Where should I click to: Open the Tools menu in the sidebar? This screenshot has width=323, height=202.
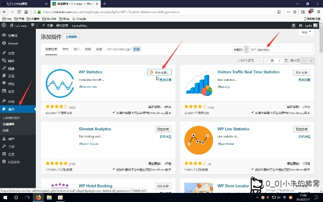point(11,146)
